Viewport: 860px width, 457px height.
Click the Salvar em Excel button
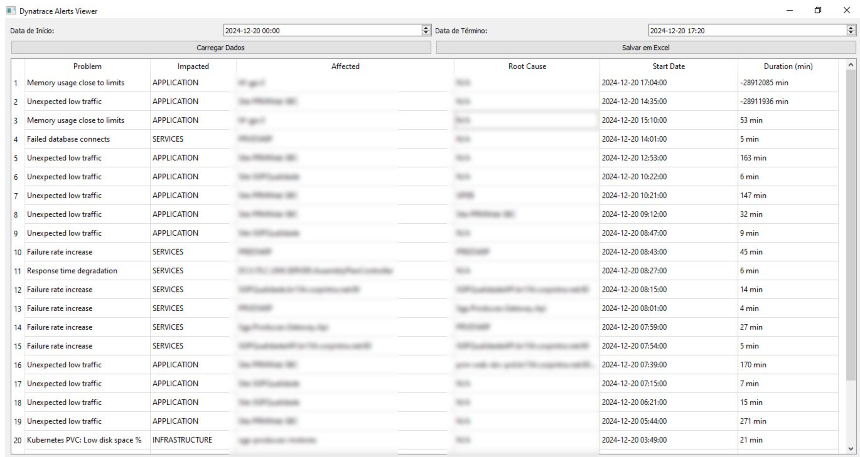coord(645,48)
